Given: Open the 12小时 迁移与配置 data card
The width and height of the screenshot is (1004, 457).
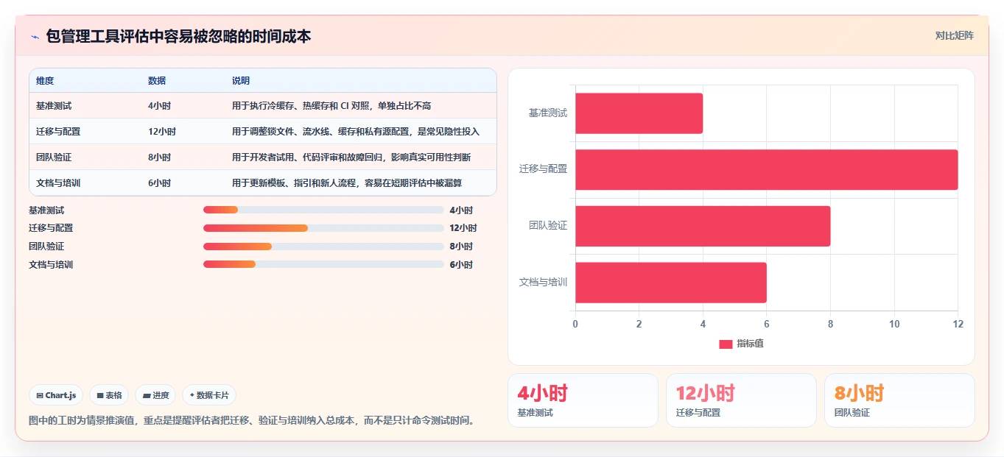Looking at the screenshot, I should pos(741,400).
